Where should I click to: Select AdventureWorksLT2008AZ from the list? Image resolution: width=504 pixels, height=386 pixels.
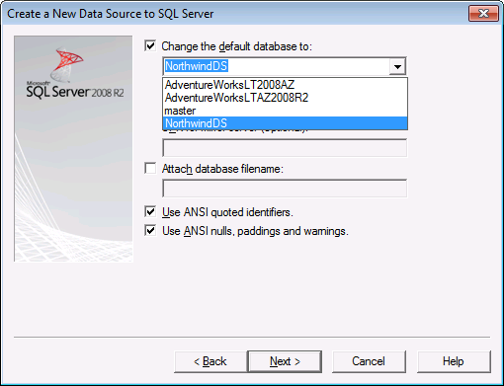[286, 85]
